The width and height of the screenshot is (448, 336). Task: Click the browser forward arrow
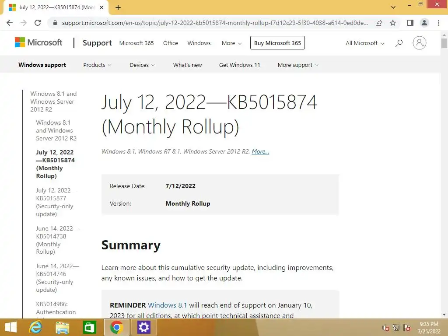[24, 23]
